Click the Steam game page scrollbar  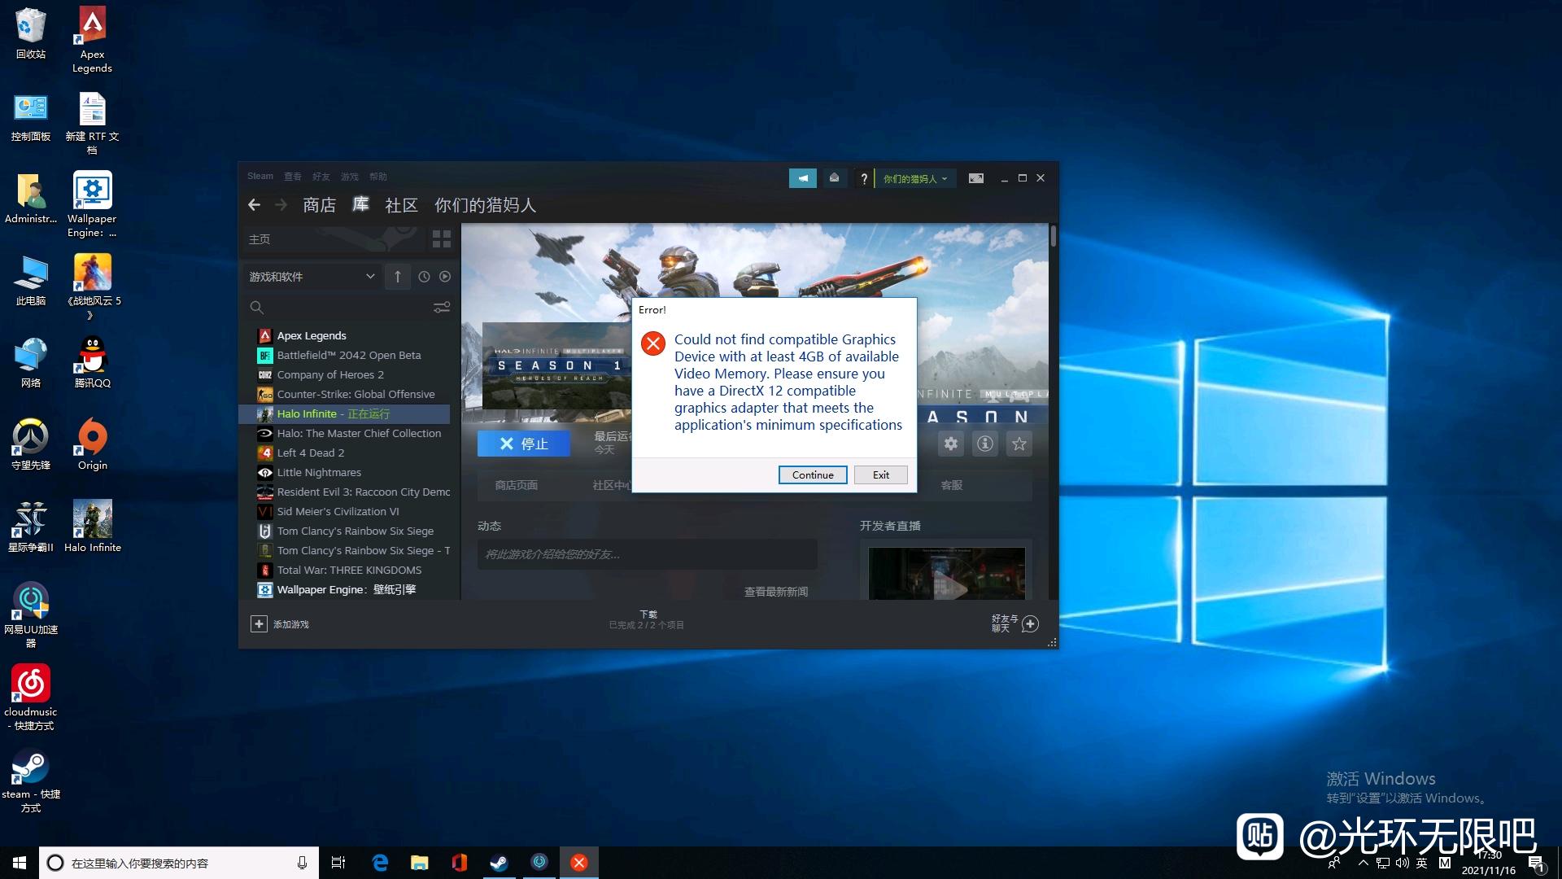pyautogui.click(x=1054, y=236)
